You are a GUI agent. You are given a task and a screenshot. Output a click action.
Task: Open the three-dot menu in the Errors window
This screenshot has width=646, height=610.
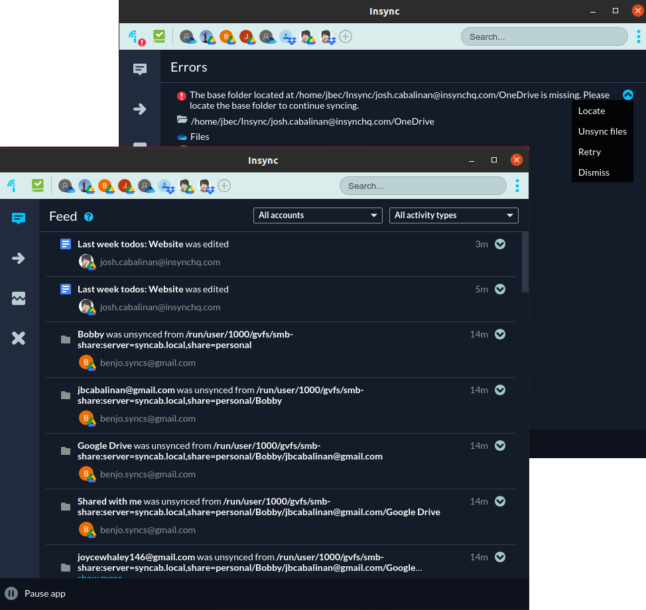pyautogui.click(x=639, y=36)
